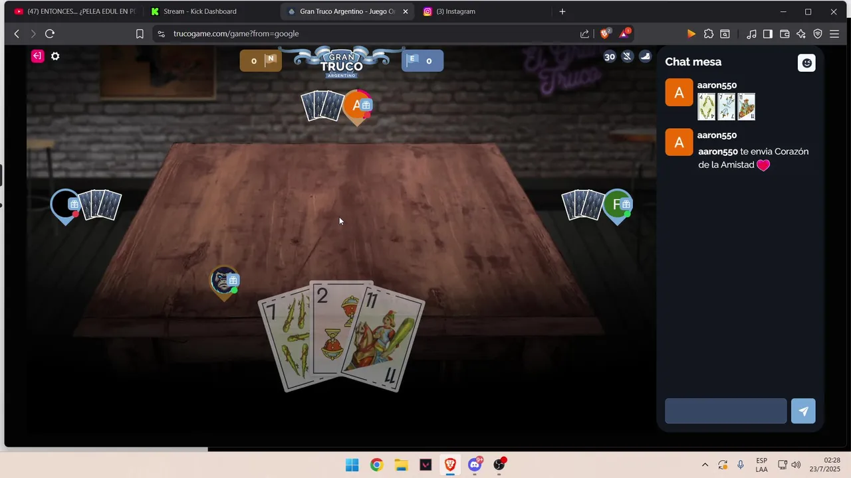Click the chat message input field
Viewport: 851px width, 478px height.
tap(725, 411)
